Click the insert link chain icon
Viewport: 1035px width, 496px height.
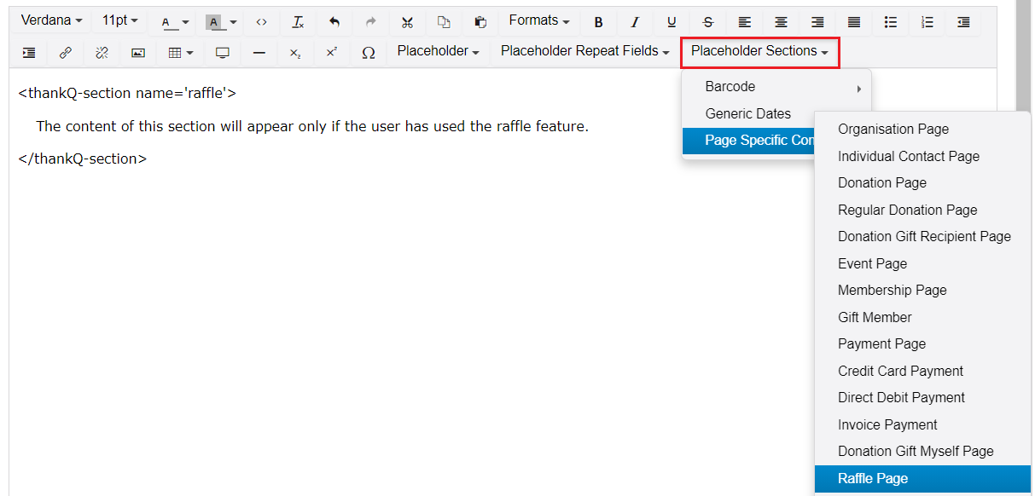pos(66,53)
